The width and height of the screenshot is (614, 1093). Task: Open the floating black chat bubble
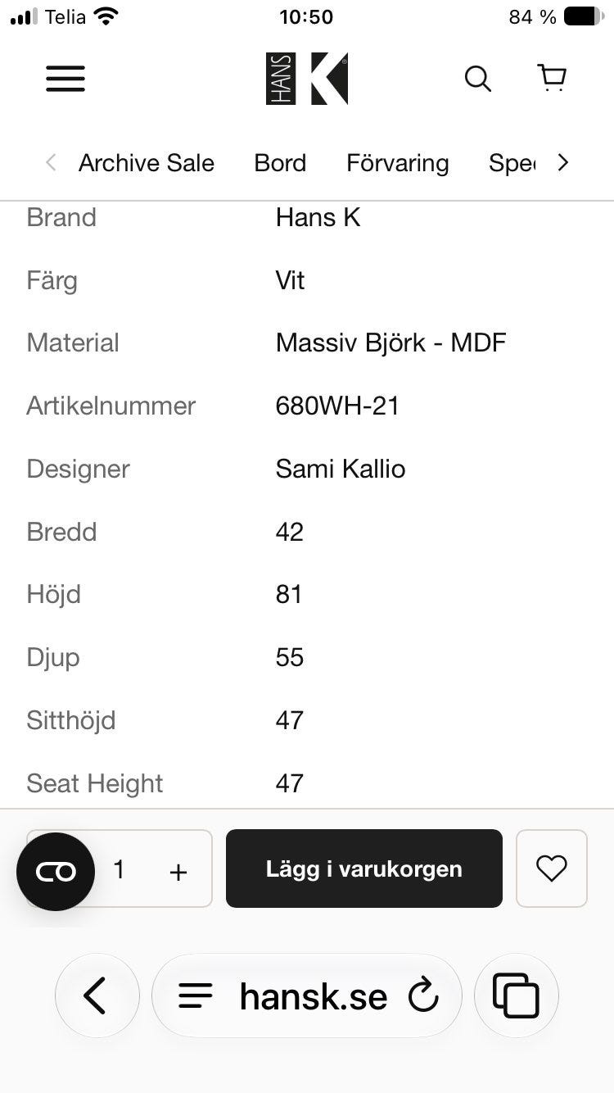click(56, 872)
